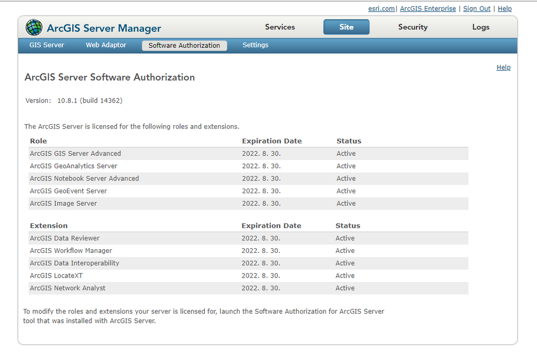Select the Software Authorization subtab
Screen dimensions: 537x362
[184, 46]
